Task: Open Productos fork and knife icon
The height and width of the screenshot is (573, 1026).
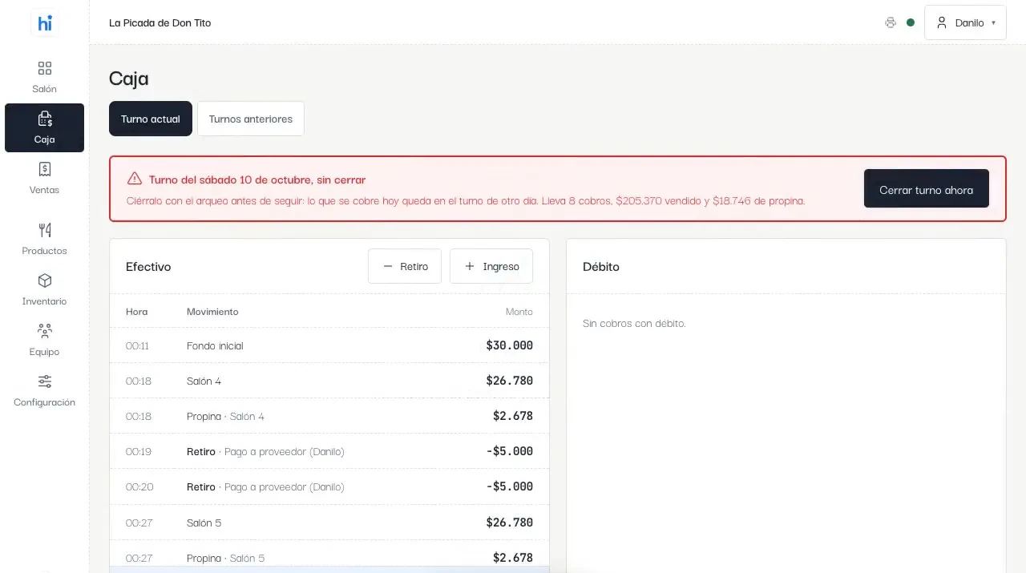Action: click(x=45, y=230)
